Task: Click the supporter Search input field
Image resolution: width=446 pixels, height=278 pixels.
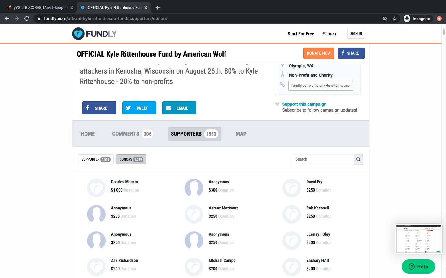Action: coord(323,159)
